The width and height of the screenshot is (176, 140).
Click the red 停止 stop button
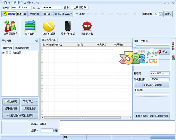pos(162,52)
